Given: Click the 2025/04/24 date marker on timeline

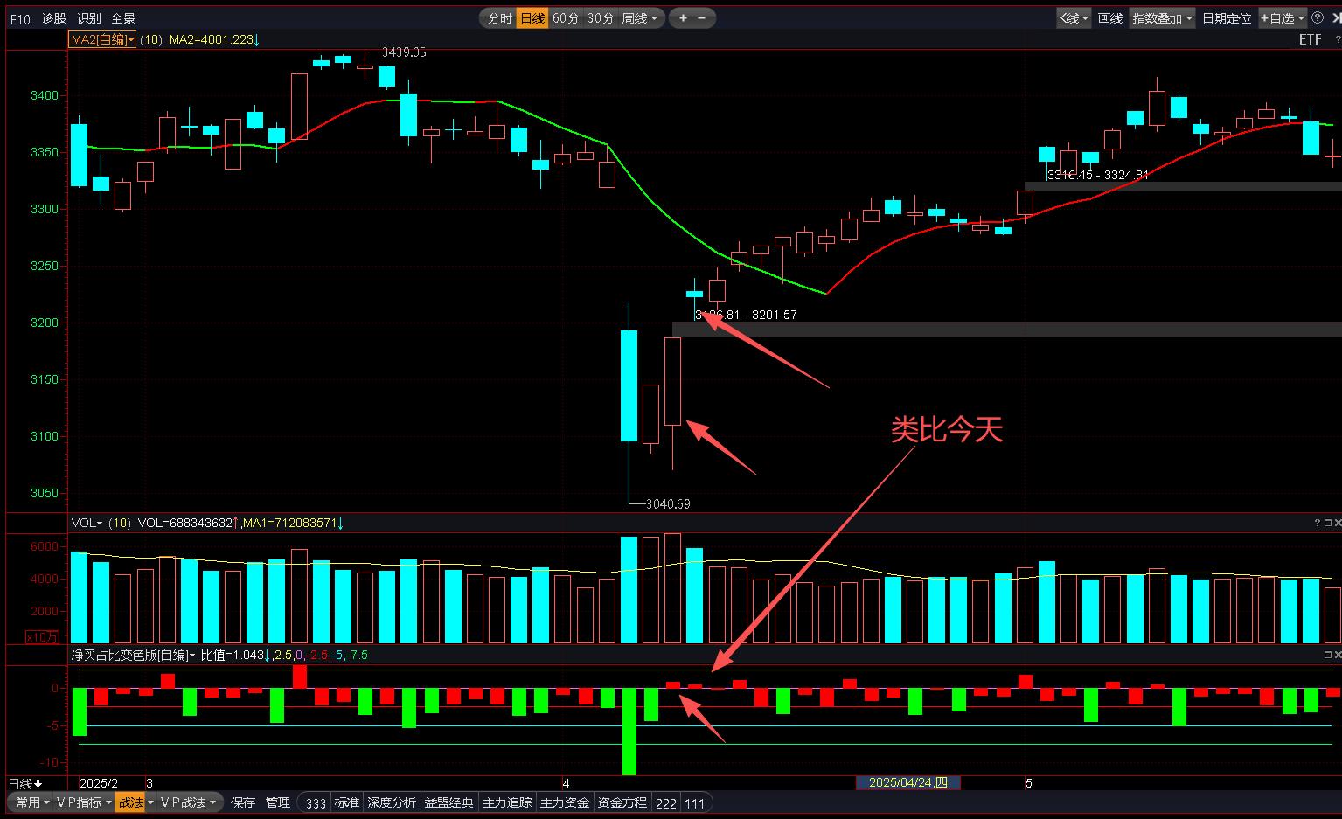Looking at the screenshot, I should point(907,782).
